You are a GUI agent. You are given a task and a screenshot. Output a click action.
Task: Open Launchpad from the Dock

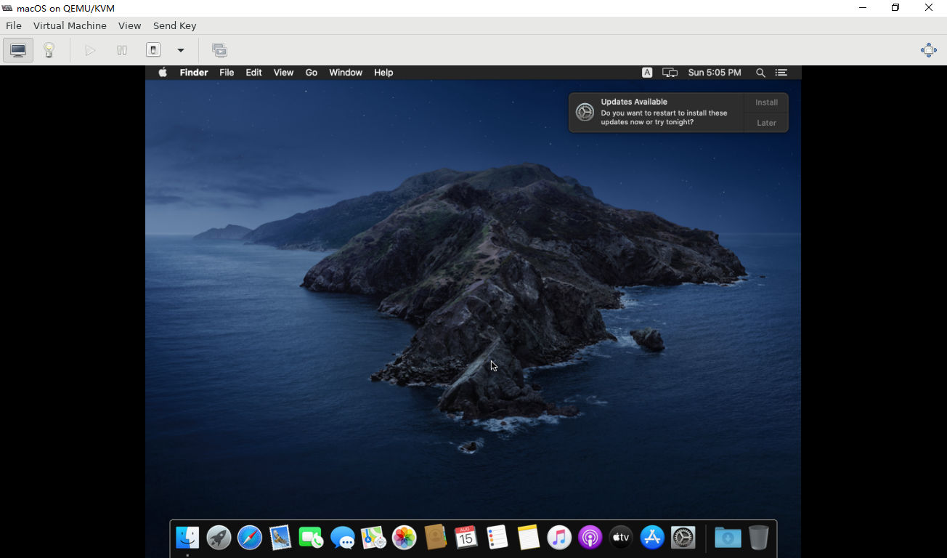tap(219, 538)
